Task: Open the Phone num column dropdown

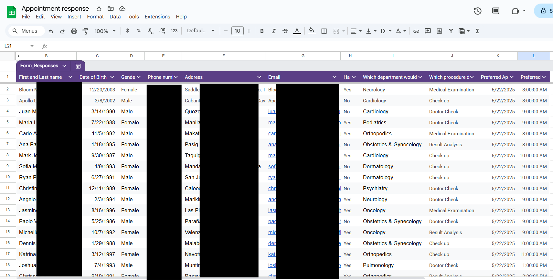Action: (176, 77)
